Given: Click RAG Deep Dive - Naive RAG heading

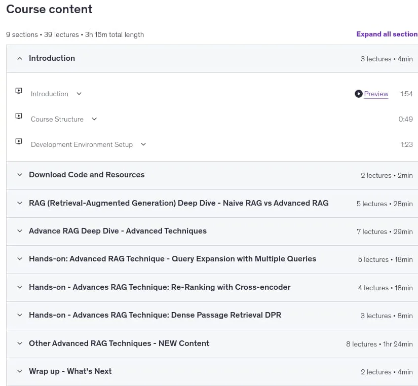Looking at the screenshot, I should coord(179,203).
